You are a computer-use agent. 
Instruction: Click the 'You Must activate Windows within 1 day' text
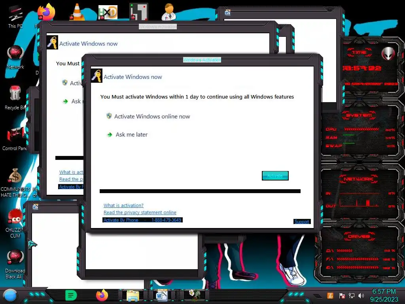pyautogui.click(x=197, y=97)
